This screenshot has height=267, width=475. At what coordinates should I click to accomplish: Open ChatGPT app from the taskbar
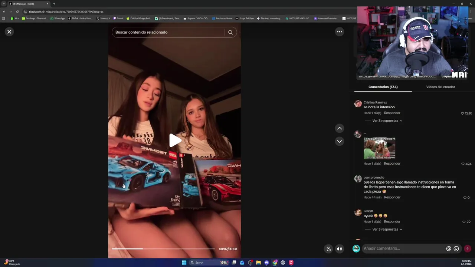(283, 263)
